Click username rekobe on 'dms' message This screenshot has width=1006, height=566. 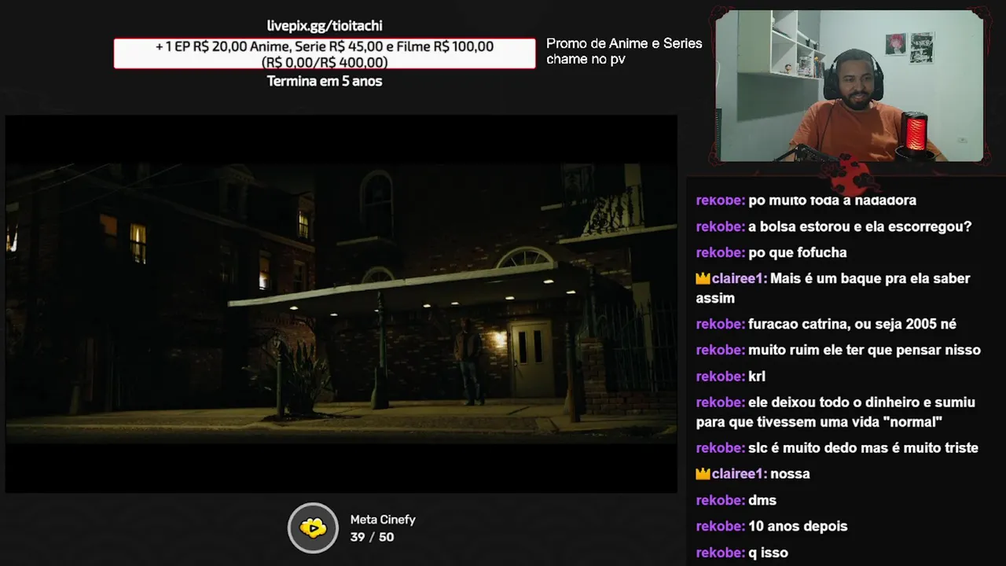coord(720,500)
